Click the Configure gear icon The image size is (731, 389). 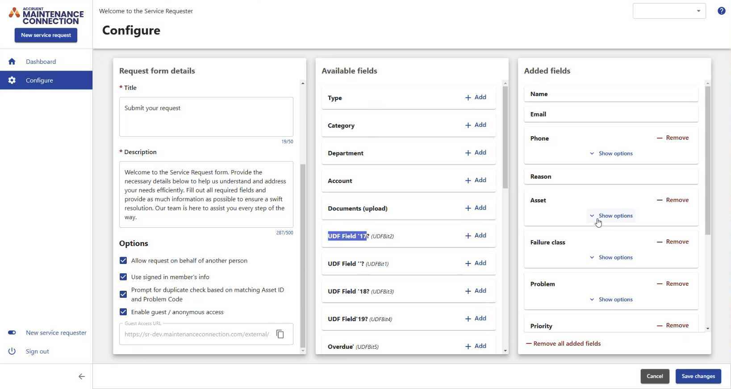pos(12,80)
